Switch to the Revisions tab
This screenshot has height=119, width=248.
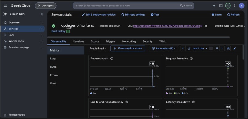pos(78,41)
